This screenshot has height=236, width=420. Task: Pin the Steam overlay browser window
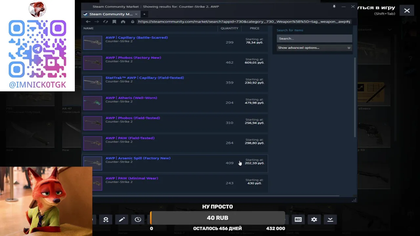pos(334,7)
